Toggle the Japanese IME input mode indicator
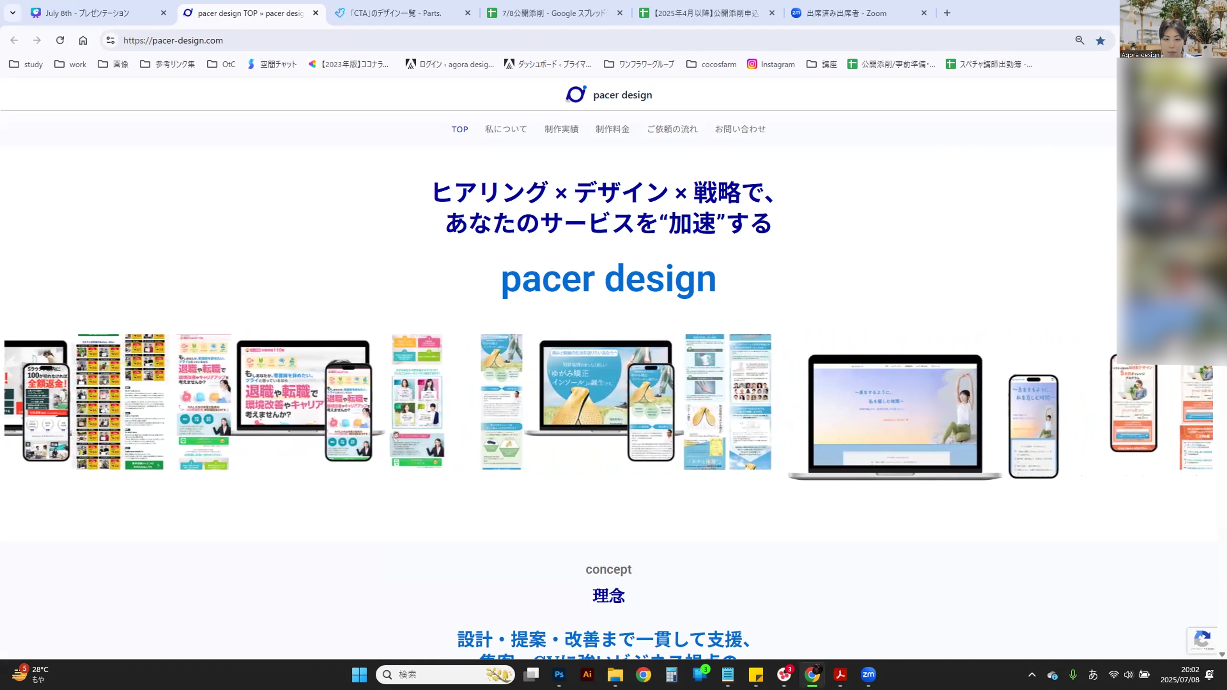This screenshot has width=1227, height=690. point(1093,675)
